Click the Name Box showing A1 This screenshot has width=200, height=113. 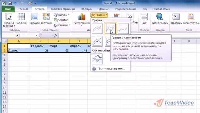coord(18,35)
